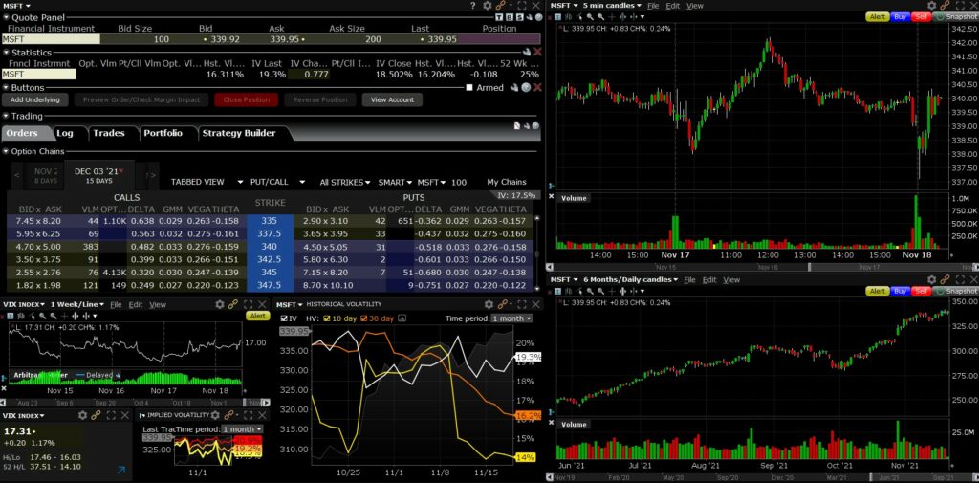The width and height of the screenshot is (979, 483).
Task: Click link chain icon in VIX 1 Week chart
Action: [233, 304]
